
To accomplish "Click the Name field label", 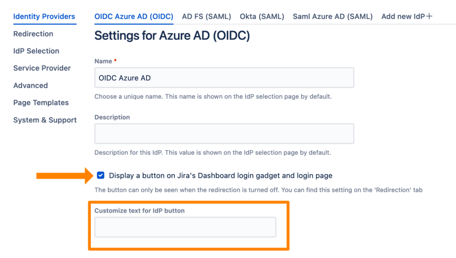I will (x=103, y=61).
